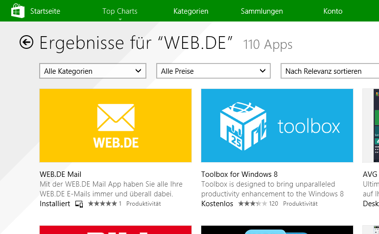The image size is (379, 234).
Task: Go back with the circular arrow icon
Action: tap(26, 42)
